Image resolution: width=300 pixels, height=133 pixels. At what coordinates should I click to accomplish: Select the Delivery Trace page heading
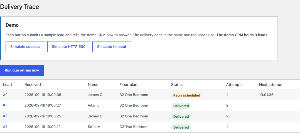point(19,7)
